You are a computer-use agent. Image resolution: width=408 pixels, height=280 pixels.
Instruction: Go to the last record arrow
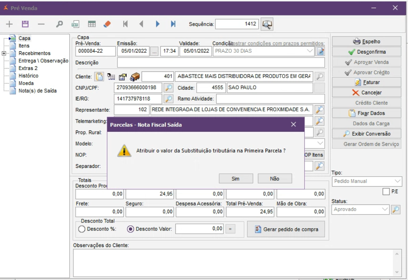pyautogui.click(x=173, y=24)
